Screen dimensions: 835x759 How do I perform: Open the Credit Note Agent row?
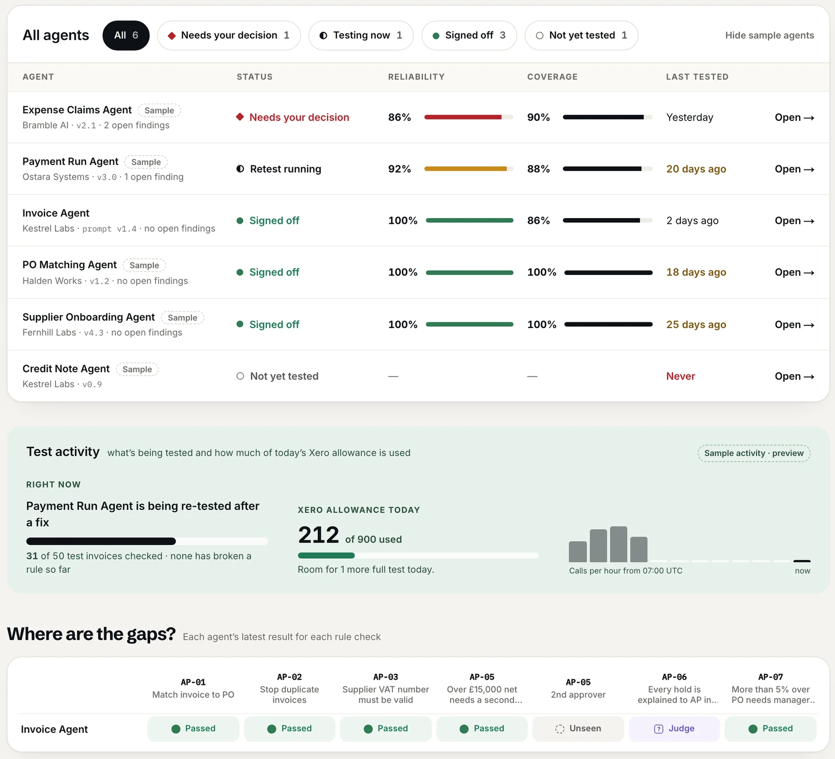click(794, 376)
